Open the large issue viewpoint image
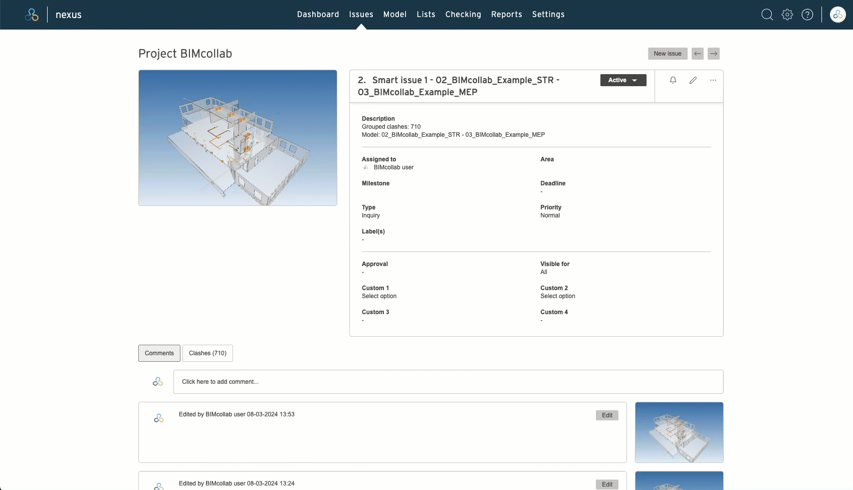Viewport: 853px width, 490px height. (238, 138)
